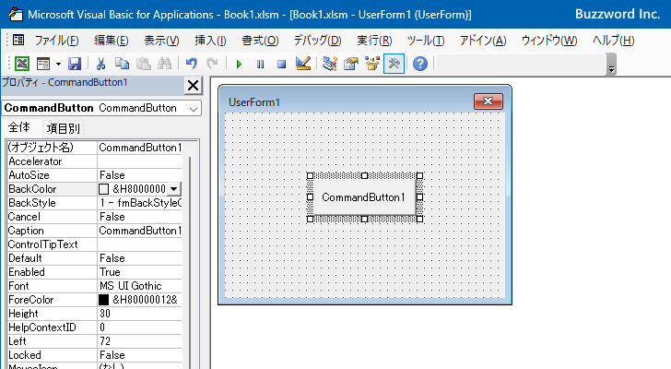The height and width of the screenshot is (369, 671).
Task: Toggle the Toolbox icon in toolbar
Action: pos(394,64)
